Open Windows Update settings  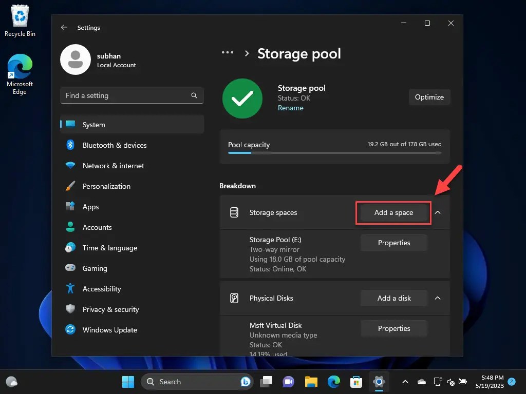click(109, 330)
